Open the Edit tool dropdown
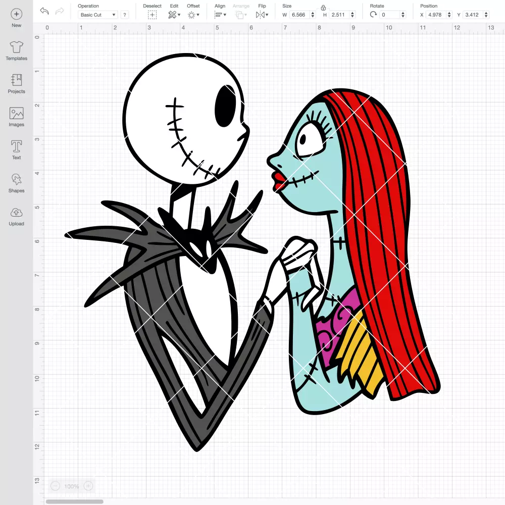 pos(174,15)
